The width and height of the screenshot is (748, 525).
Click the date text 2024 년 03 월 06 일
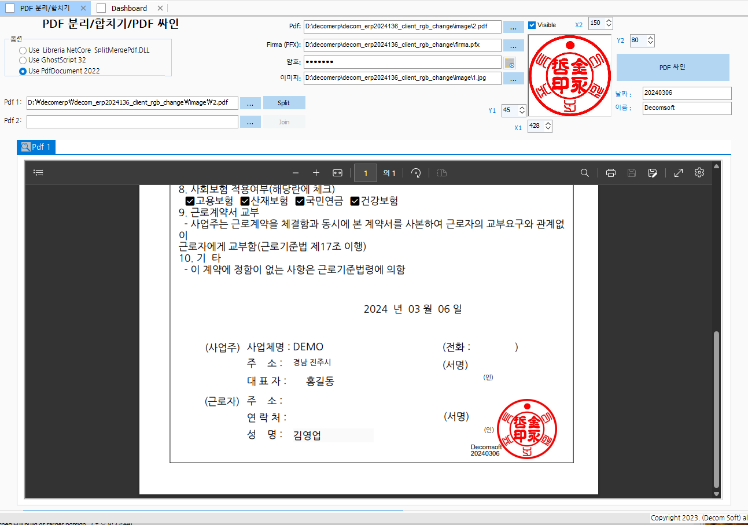pyautogui.click(x=412, y=309)
